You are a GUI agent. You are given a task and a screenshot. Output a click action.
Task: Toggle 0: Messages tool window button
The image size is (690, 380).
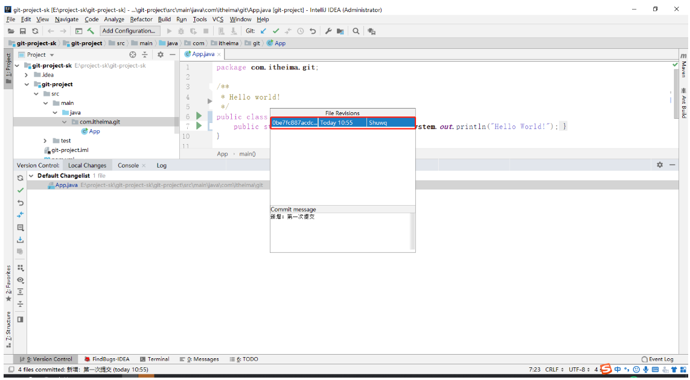199,359
